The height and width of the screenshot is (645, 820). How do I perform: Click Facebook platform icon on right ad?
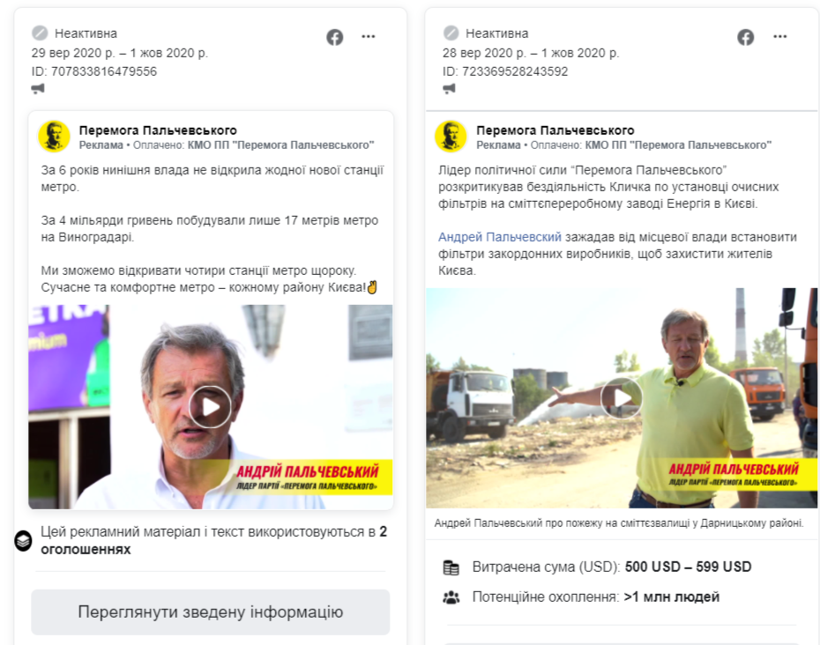click(x=746, y=37)
